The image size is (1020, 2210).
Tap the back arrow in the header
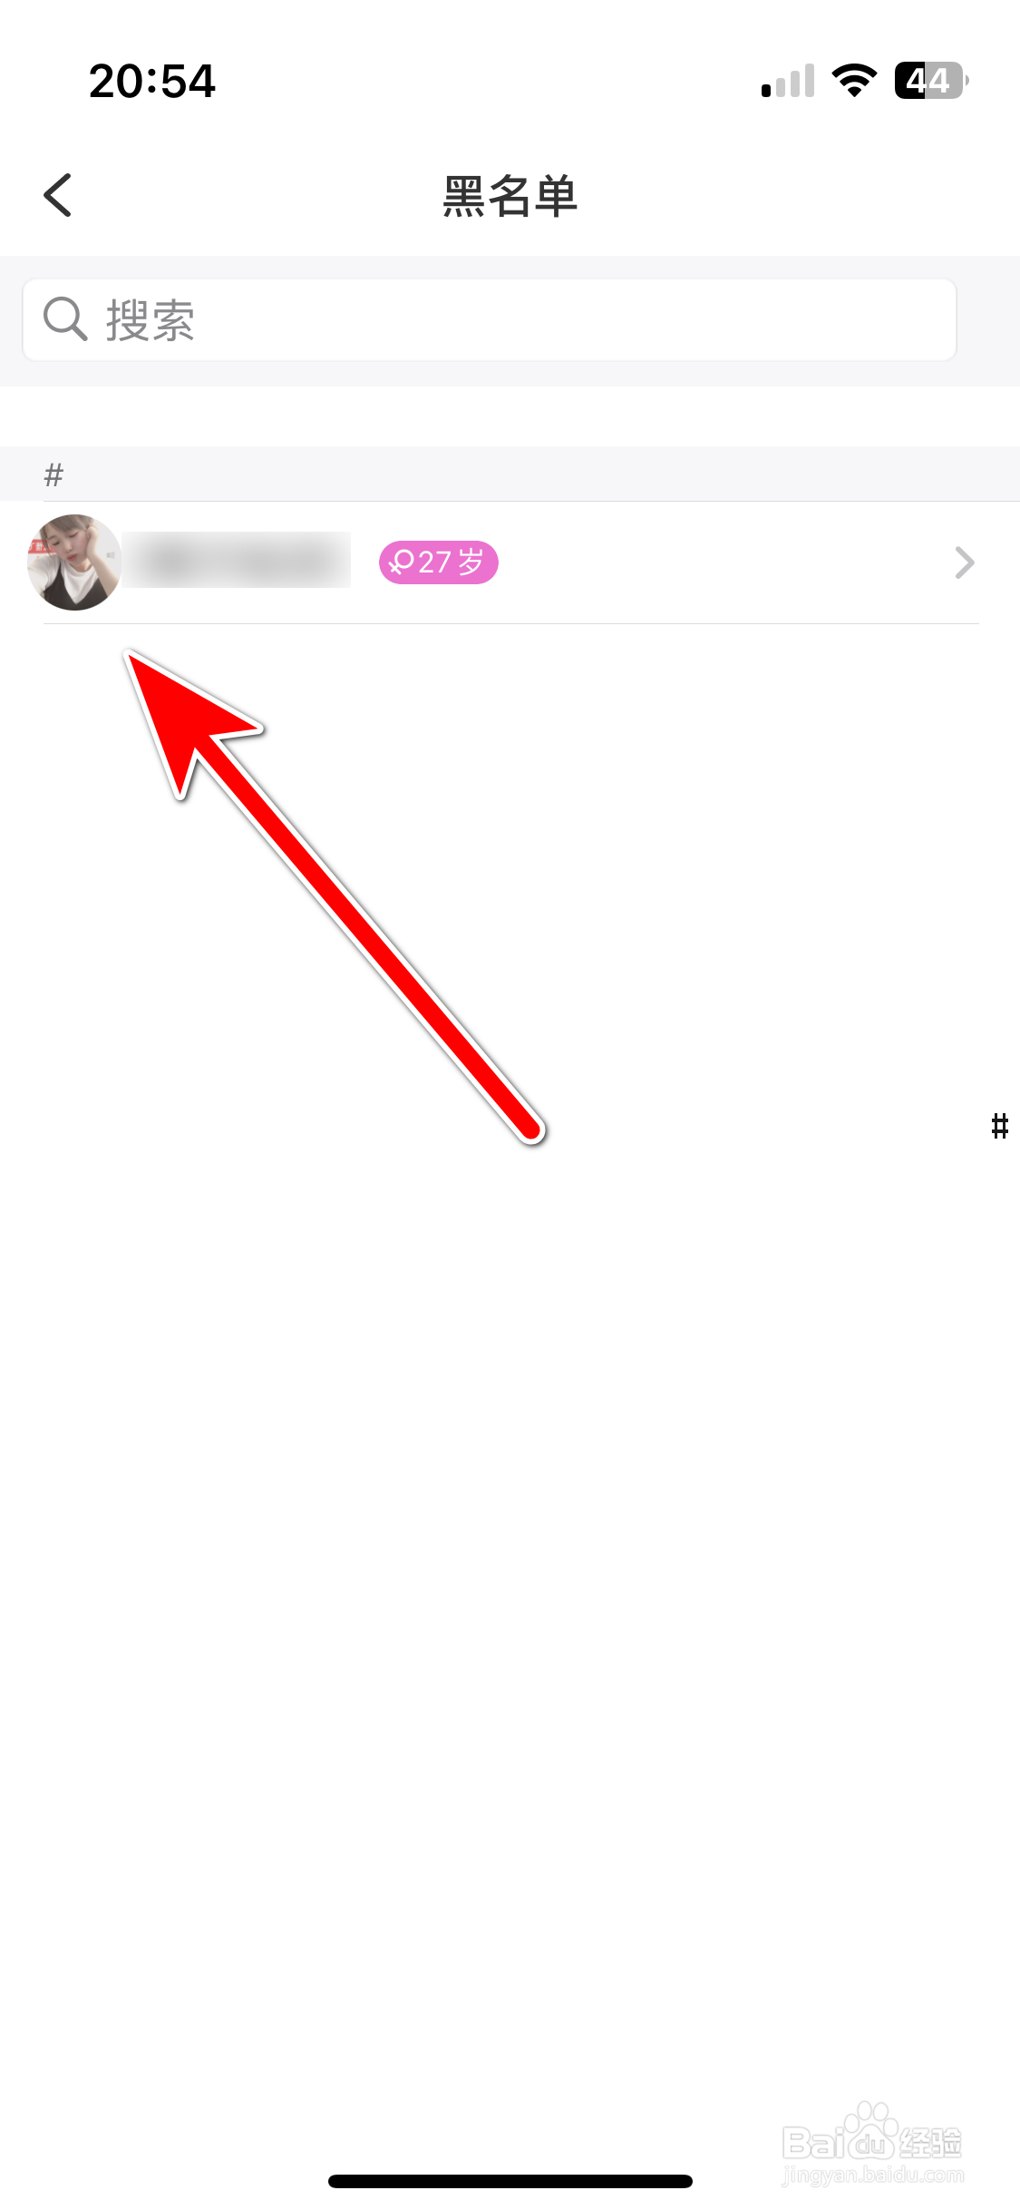click(57, 195)
